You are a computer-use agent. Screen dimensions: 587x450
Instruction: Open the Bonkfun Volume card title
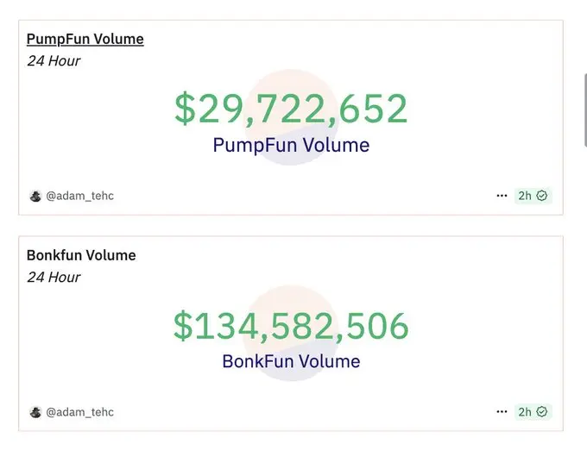(81, 255)
